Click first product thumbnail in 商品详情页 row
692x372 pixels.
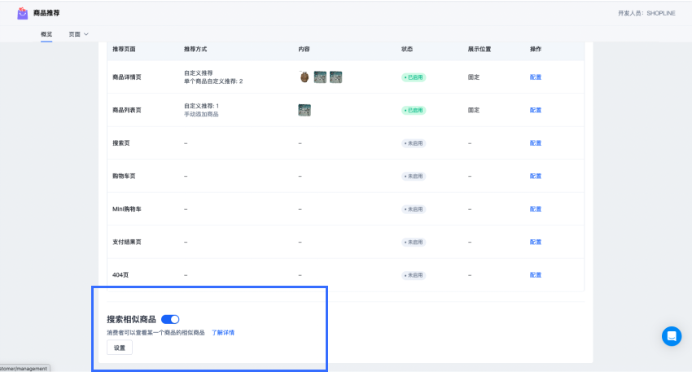tap(304, 77)
